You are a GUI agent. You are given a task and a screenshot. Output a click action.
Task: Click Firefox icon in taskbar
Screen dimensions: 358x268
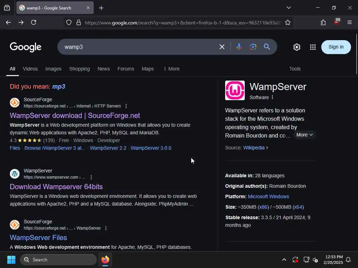[105, 260]
